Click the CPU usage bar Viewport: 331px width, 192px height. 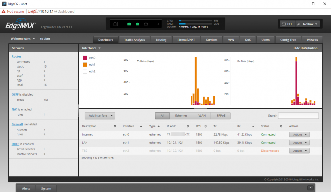tap(195, 21)
